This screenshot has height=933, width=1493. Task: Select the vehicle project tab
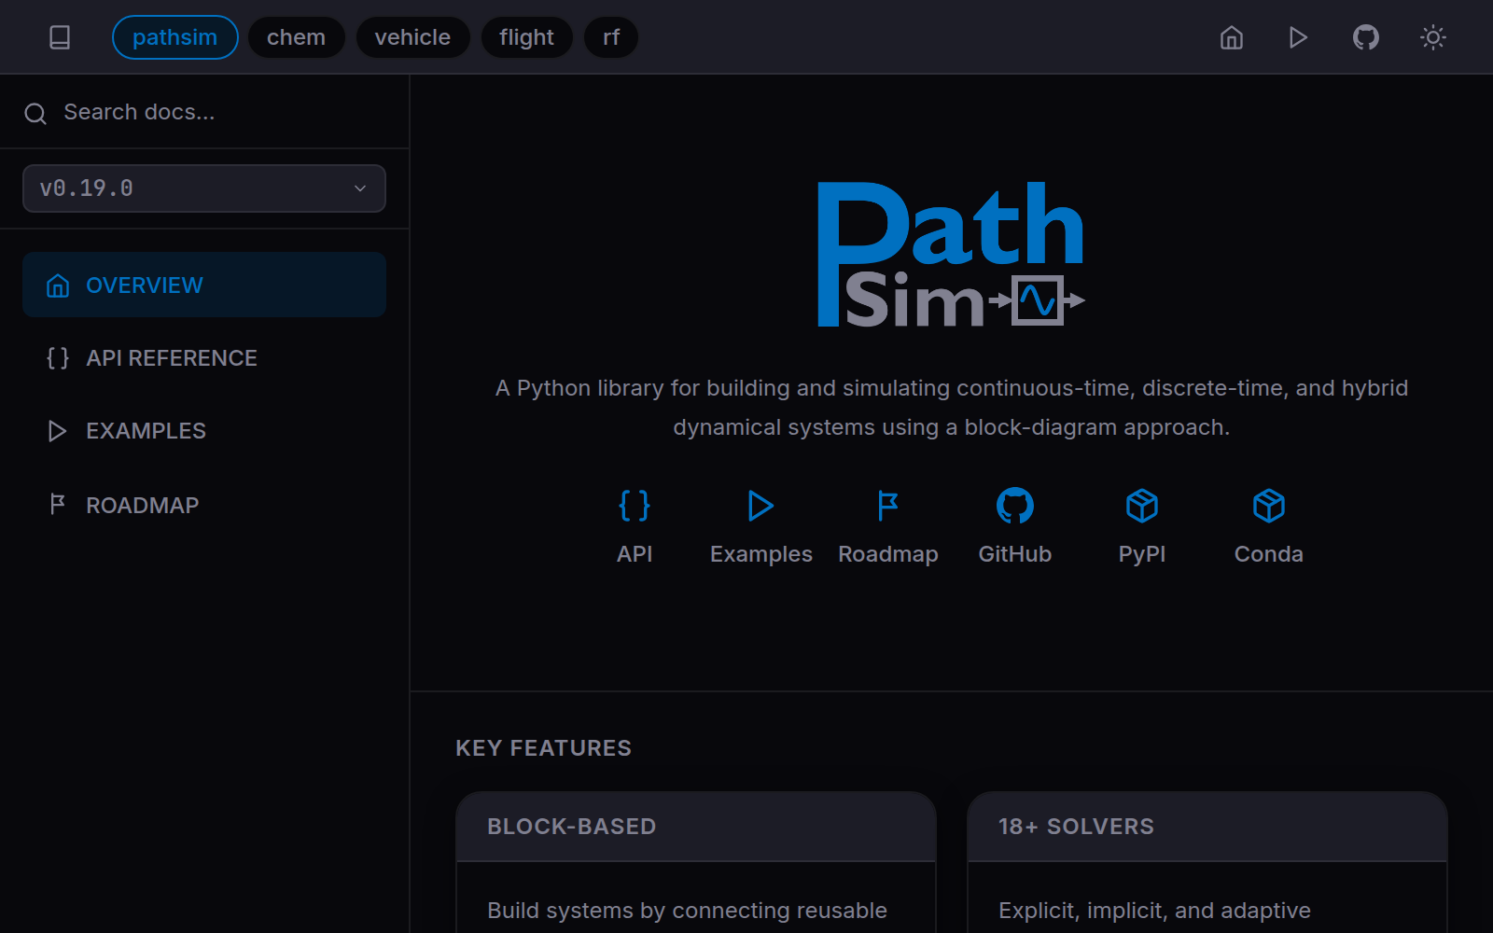coord(412,37)
